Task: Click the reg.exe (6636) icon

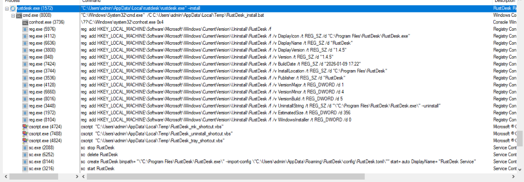Action: pos(25,43)
